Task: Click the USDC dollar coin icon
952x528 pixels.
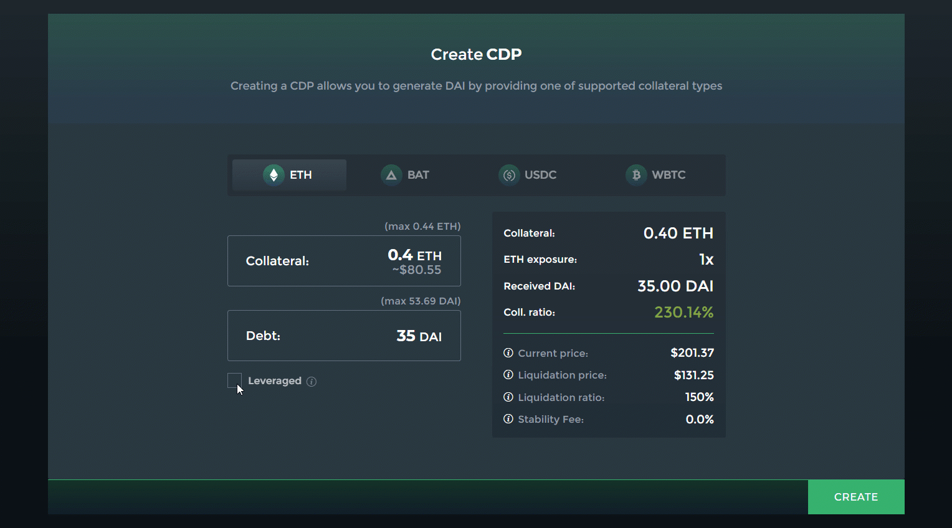Action: pos(509,175)
